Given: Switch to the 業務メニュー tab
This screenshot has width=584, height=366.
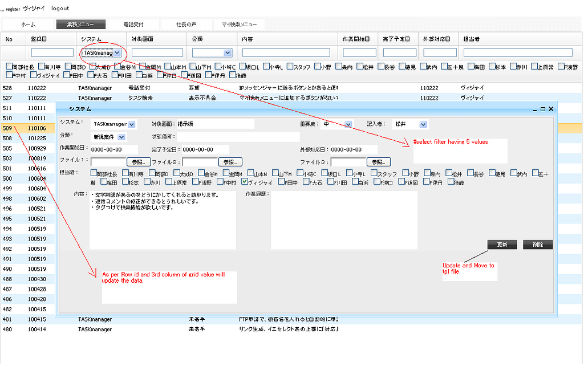Looking at the screenshot, I should pyautogui.click(x=81, y=25).
